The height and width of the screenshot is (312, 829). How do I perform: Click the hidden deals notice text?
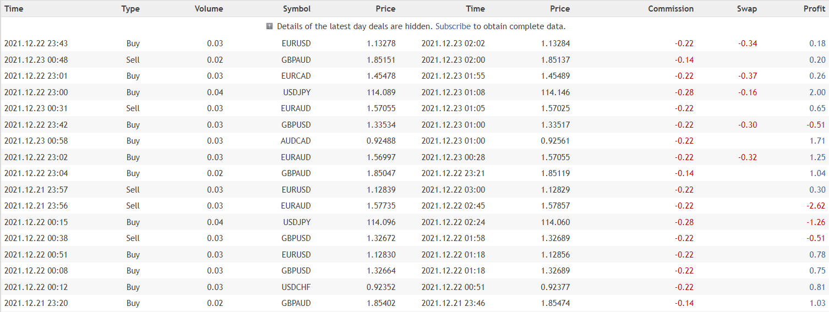pos(355,26)
